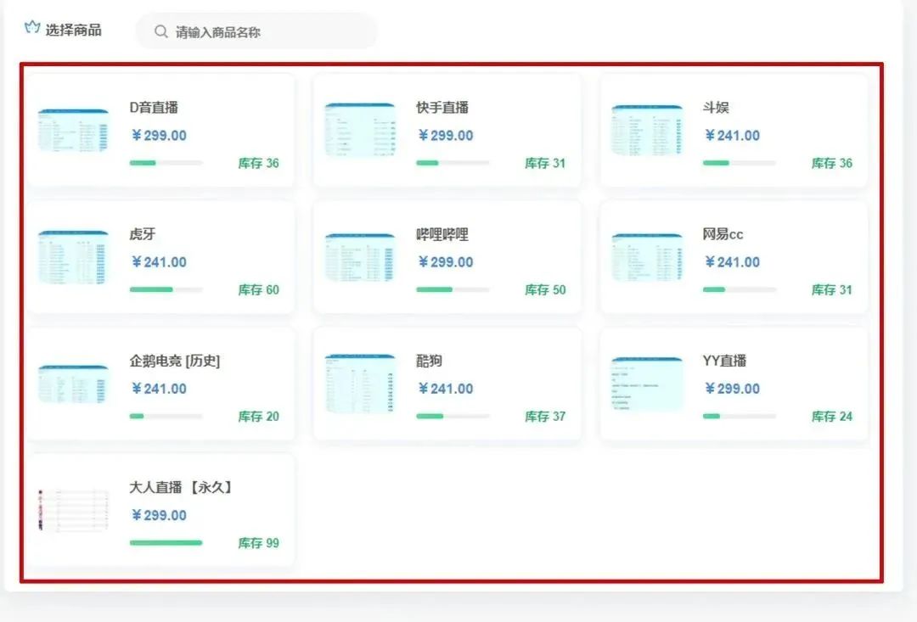
Task: Click the 虎牙 product image
Action: tap(72, 258)
